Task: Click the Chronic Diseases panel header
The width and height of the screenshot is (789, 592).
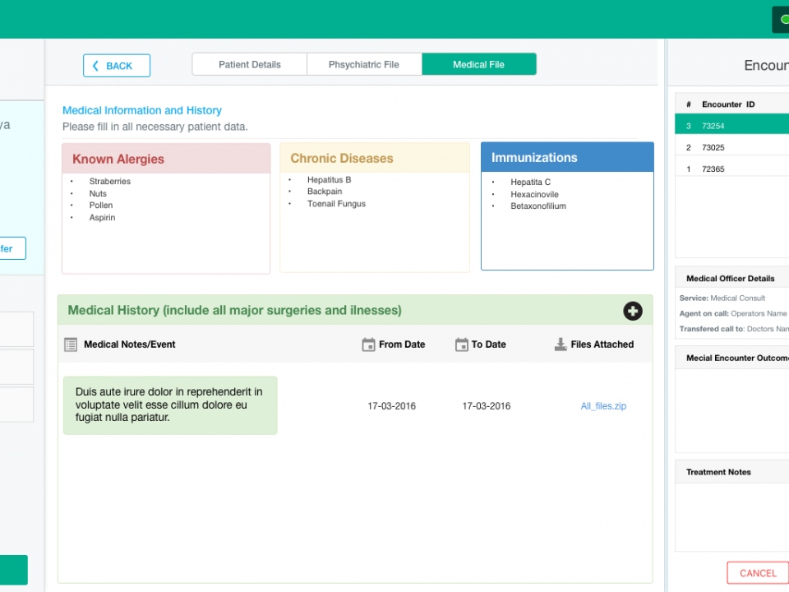Action: tap(375, 158)
